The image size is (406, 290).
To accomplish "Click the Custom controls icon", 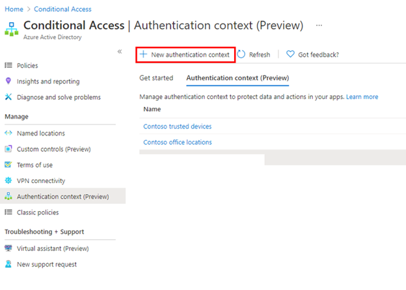I will (8, 149).
